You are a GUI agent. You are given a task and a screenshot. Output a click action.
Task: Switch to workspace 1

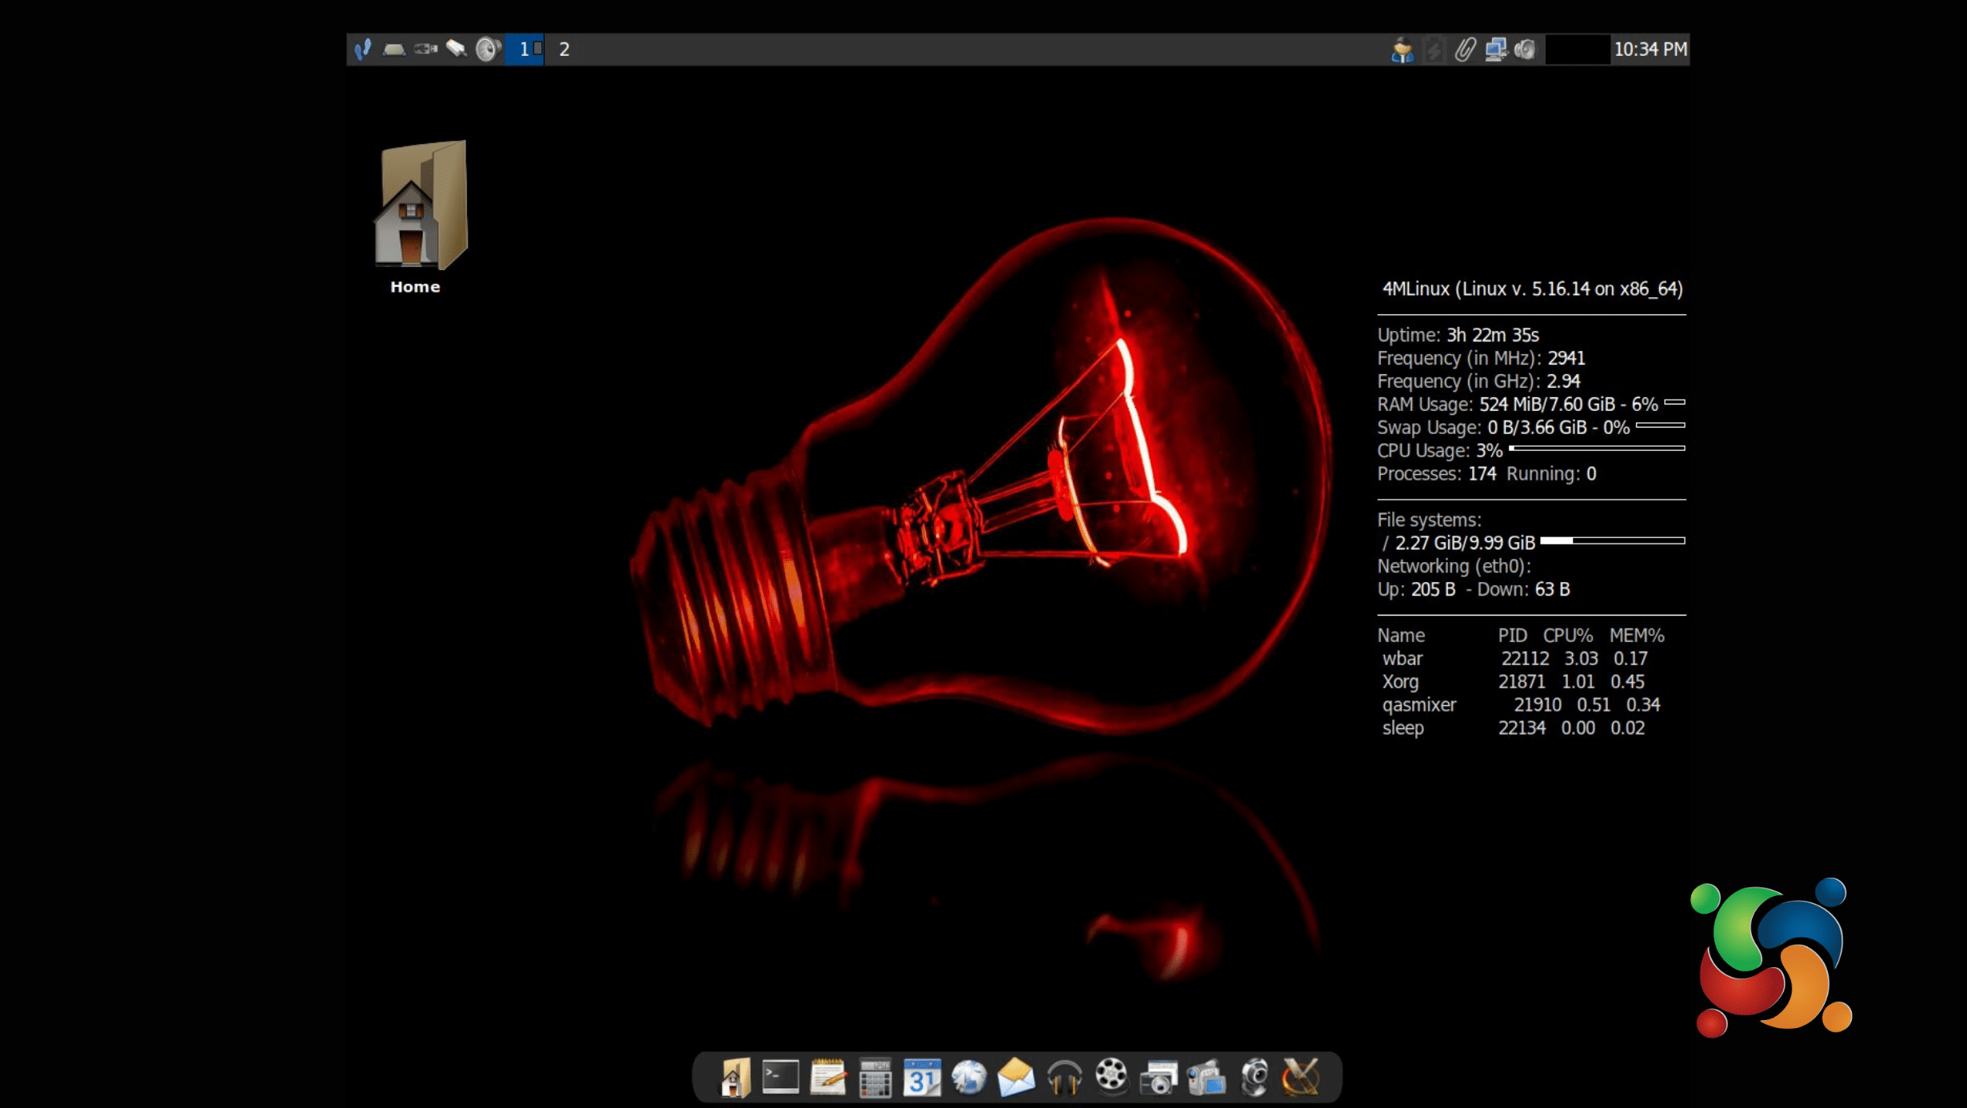(525, 50)
